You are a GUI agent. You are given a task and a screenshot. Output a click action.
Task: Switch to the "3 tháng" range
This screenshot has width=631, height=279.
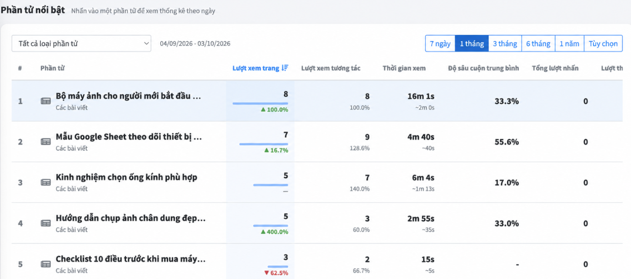click(505, 43)
